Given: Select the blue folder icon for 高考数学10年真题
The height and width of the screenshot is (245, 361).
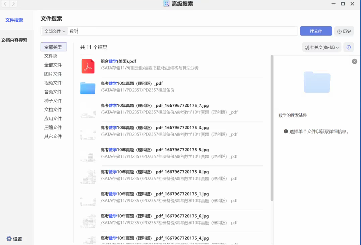Looking at the screenshot, I should click(88, 88).
